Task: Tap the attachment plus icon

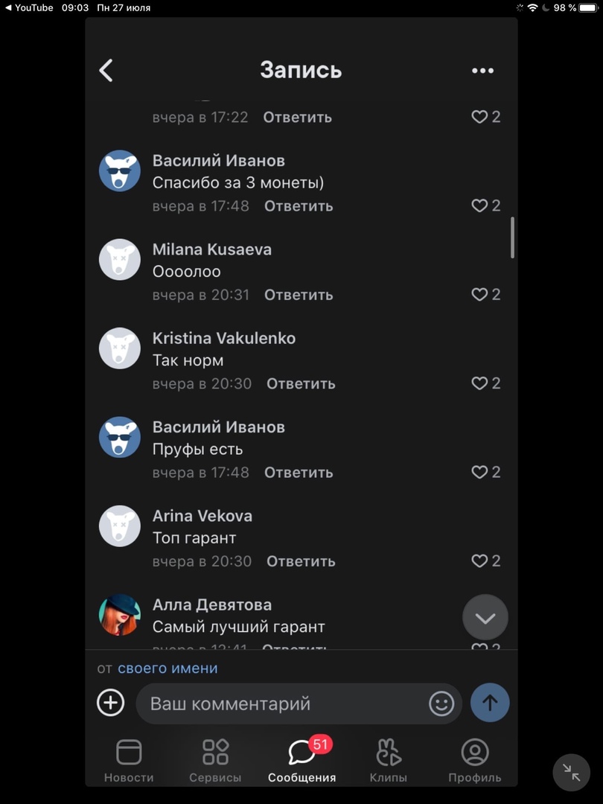Action: pos(111,703)
